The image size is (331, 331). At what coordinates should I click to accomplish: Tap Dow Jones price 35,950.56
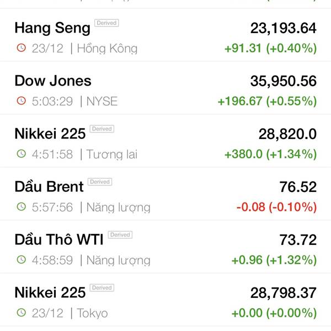pyautogui.click(x=284, y=81)
